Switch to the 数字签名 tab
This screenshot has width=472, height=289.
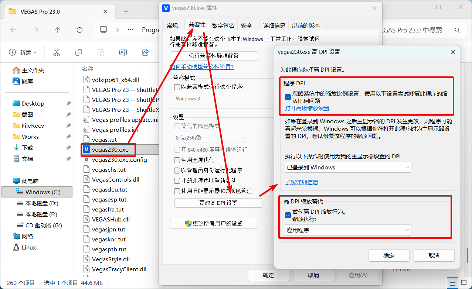(x=223, y=25)
